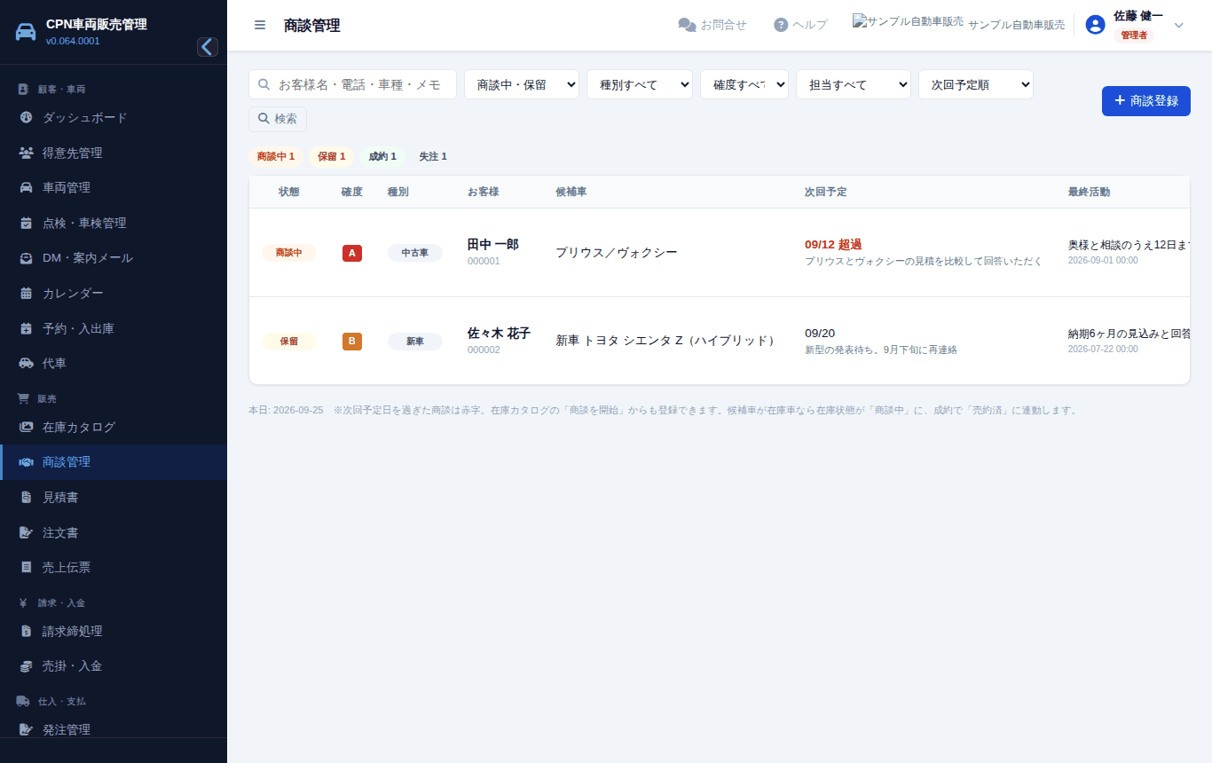The height and width of the screenshot is (763, 1212).
Task: Open the 担当すべて staff dropdown
Action: pyautogui.click(x=854, y=84)
